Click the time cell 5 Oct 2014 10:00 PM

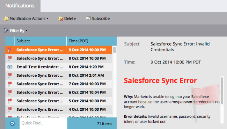tap(87, 101)
